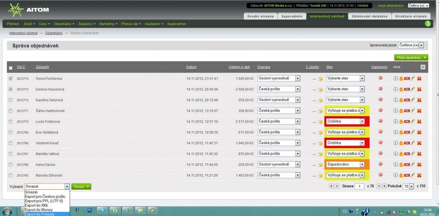Click the unpaid red icon for Eva Opletalová
The height and width of the screenshot is (216, 439).
click(380, 132)
